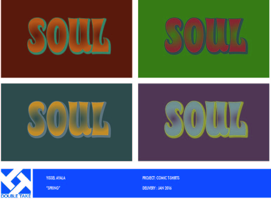
Task: Select the purple background SOUL design
Action: click(x=204, y=122)
